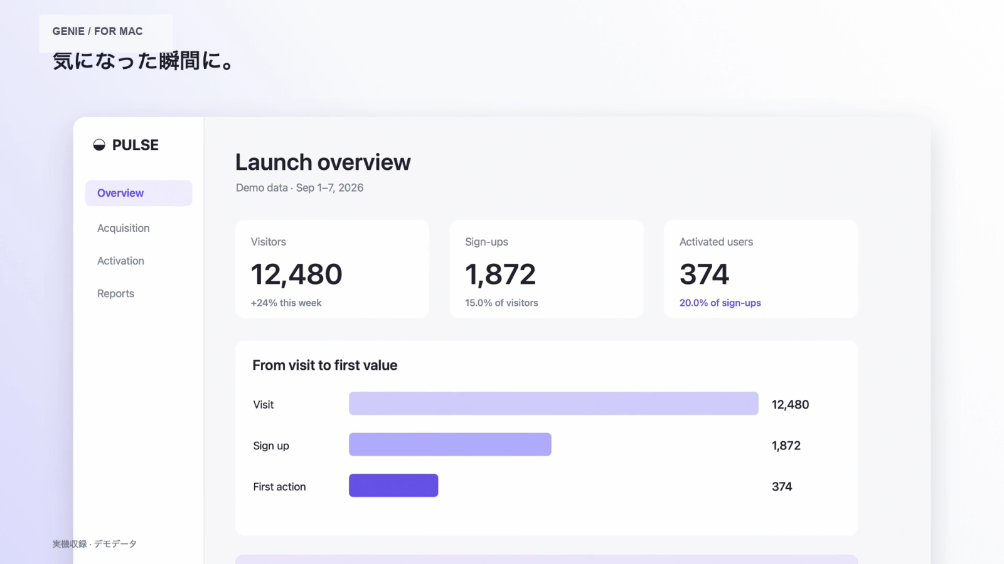This screenshot has width=1004, height=564.
Task: Click the "From visit to first value" title
Action: [x=324, y=365]
